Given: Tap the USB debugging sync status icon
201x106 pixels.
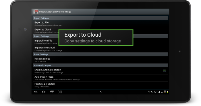Looking at the screenshot, I should tap(152, 92).
